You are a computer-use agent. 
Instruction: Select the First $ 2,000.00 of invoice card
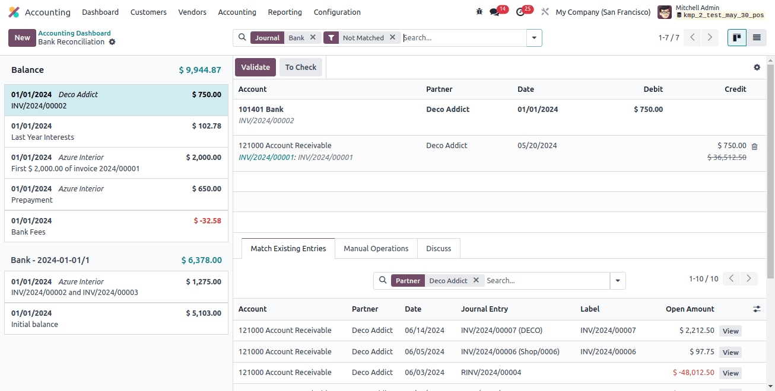116,163
